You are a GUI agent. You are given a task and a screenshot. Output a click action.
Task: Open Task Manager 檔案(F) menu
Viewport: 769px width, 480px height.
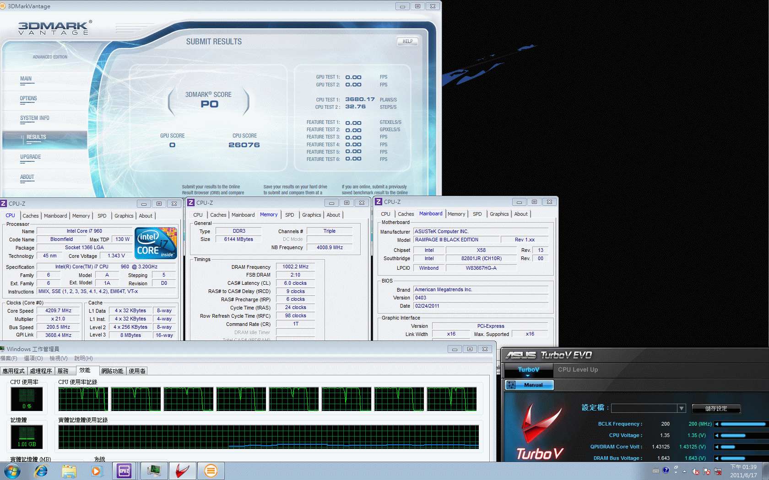tap(9, 358)
